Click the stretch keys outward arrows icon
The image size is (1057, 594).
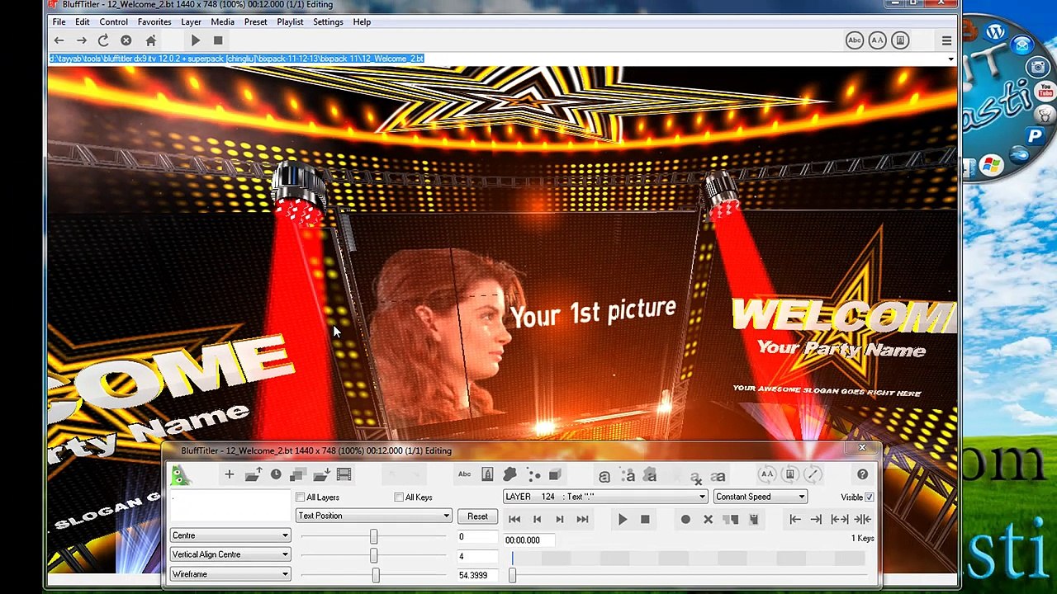[x=839, y=519]
